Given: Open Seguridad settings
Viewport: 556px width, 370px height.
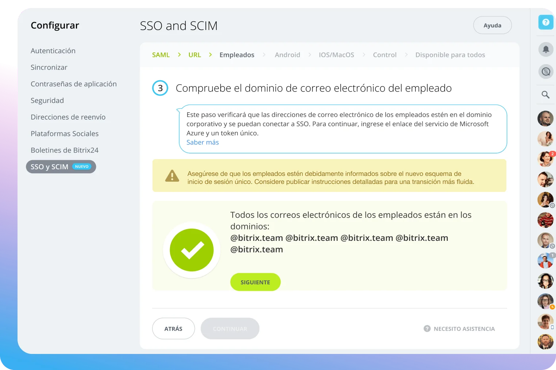Looking at the screenshot, I should [47, 101].
